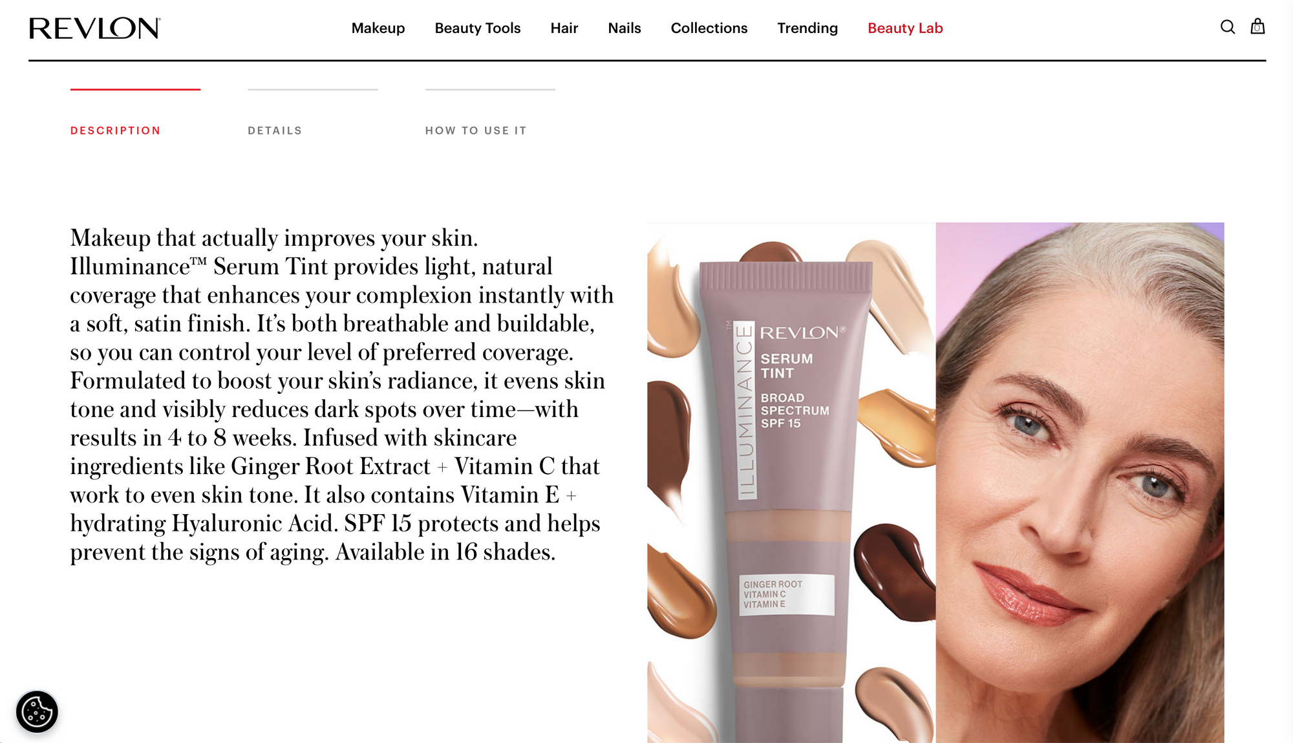Viewport: 1293px width, 743px height.
Task: Click the red line above Description
Action: coord(135,89)
